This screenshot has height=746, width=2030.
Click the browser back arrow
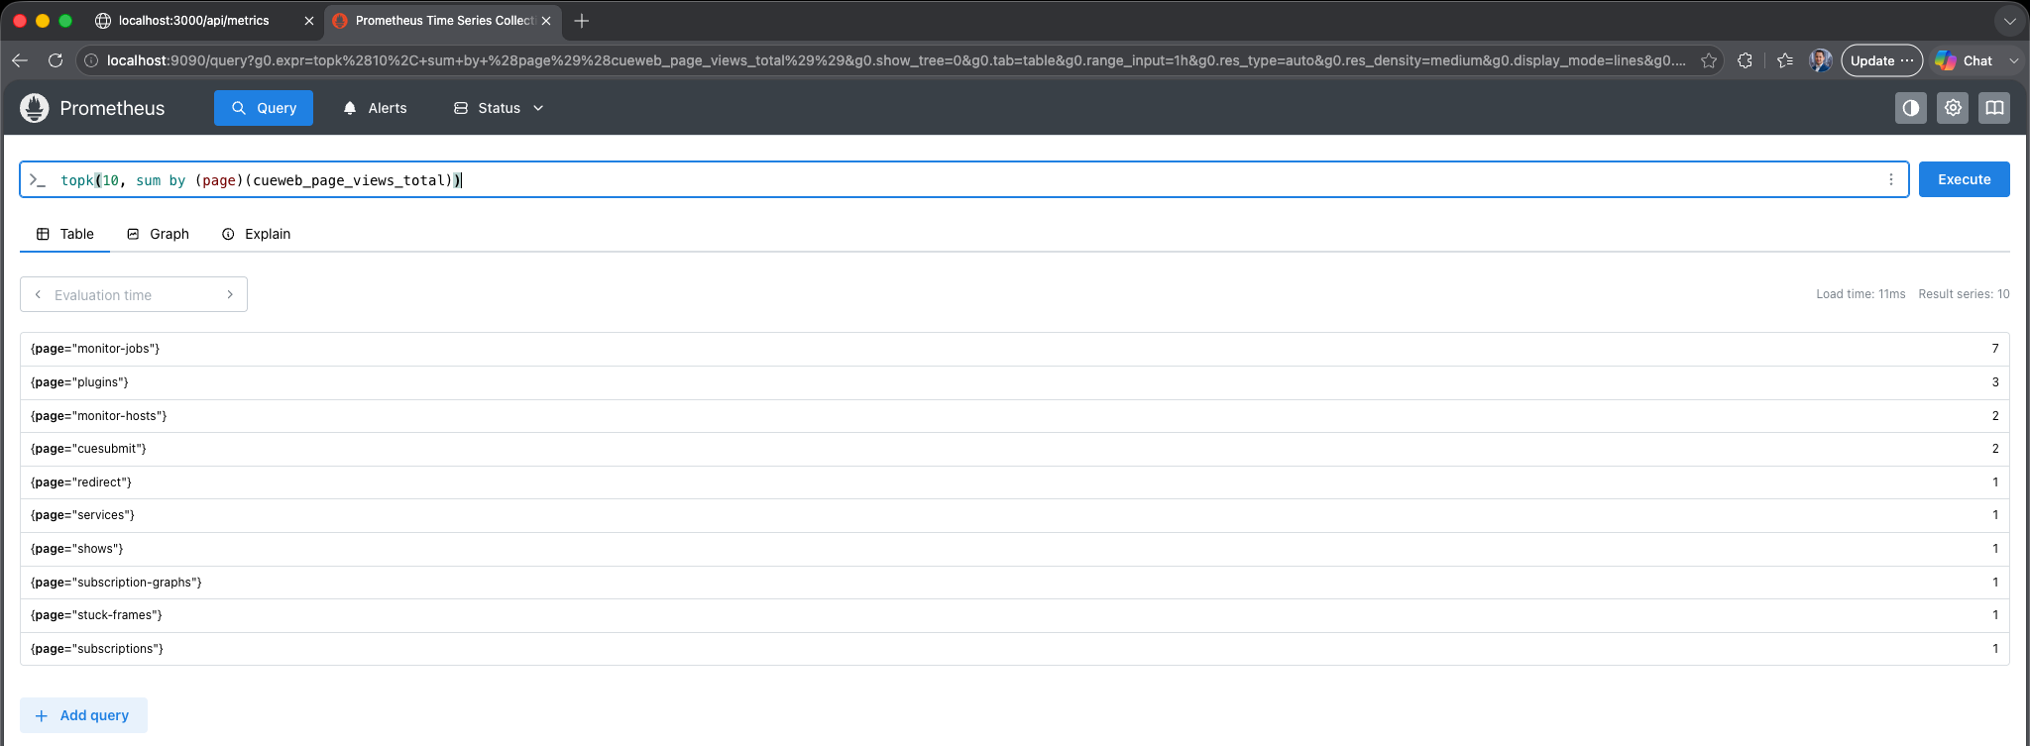pos(20,60)
